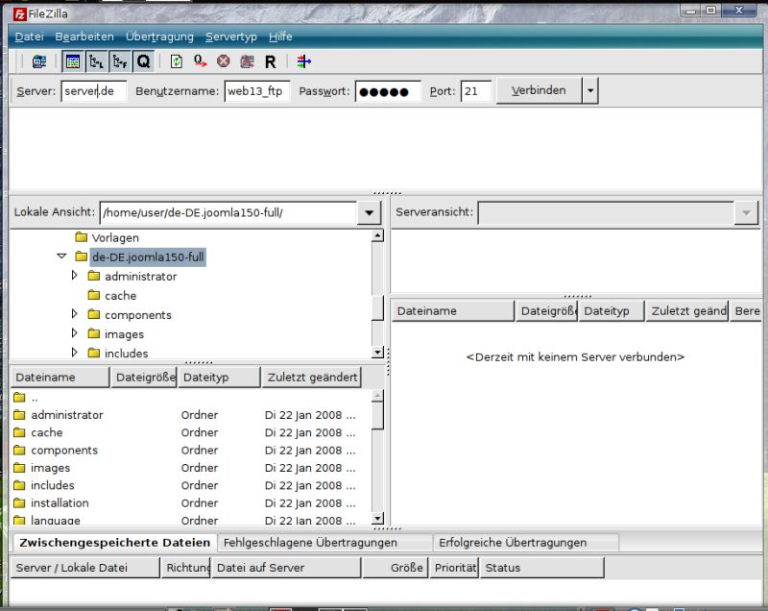Select the cache folder in tree
Image resolution: width=768 pixels, height=611 pixels.
[x=112, y=296]
